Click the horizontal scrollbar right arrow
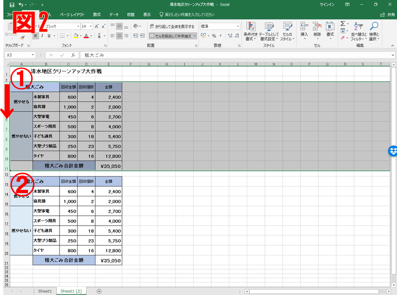 pyautogui.click(x=389, y=291)
